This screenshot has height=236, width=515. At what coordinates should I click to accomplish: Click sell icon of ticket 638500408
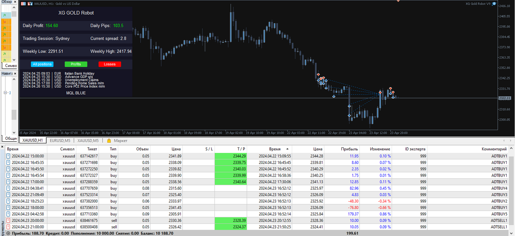click(x=8, y=227)
